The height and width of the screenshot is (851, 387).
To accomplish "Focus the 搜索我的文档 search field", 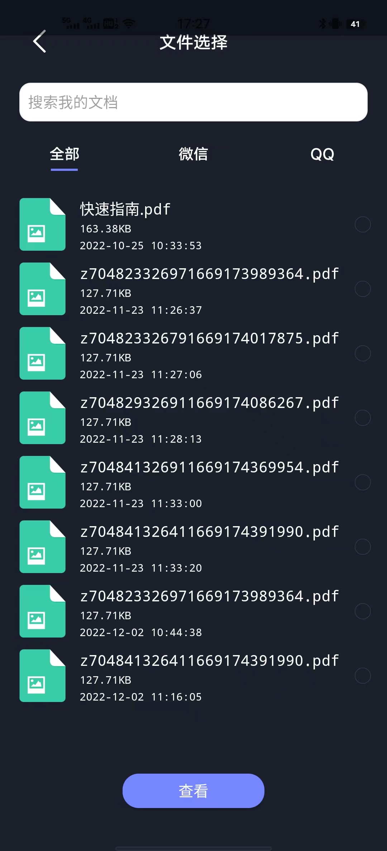I will pyautogui.click(x=193, y=102).
